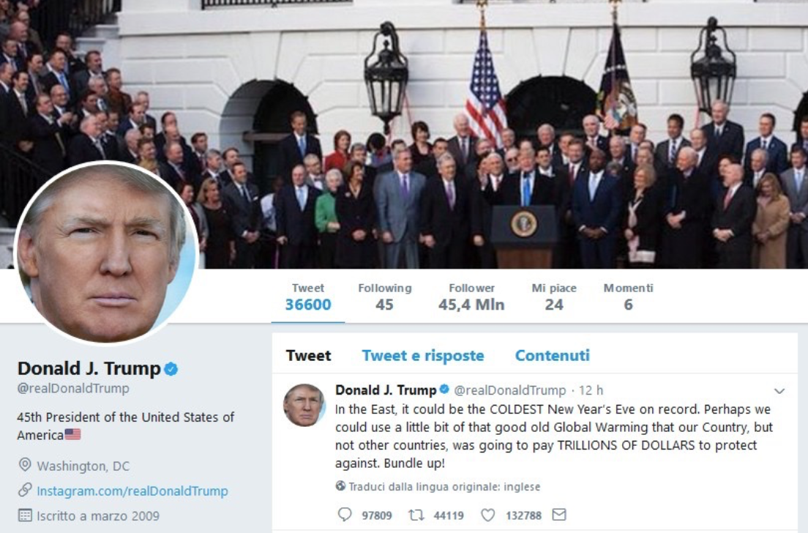Like the tweet with the heart icon

487,515
